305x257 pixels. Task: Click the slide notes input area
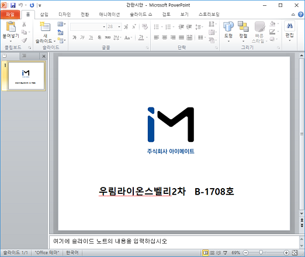(x=174, y=241)
